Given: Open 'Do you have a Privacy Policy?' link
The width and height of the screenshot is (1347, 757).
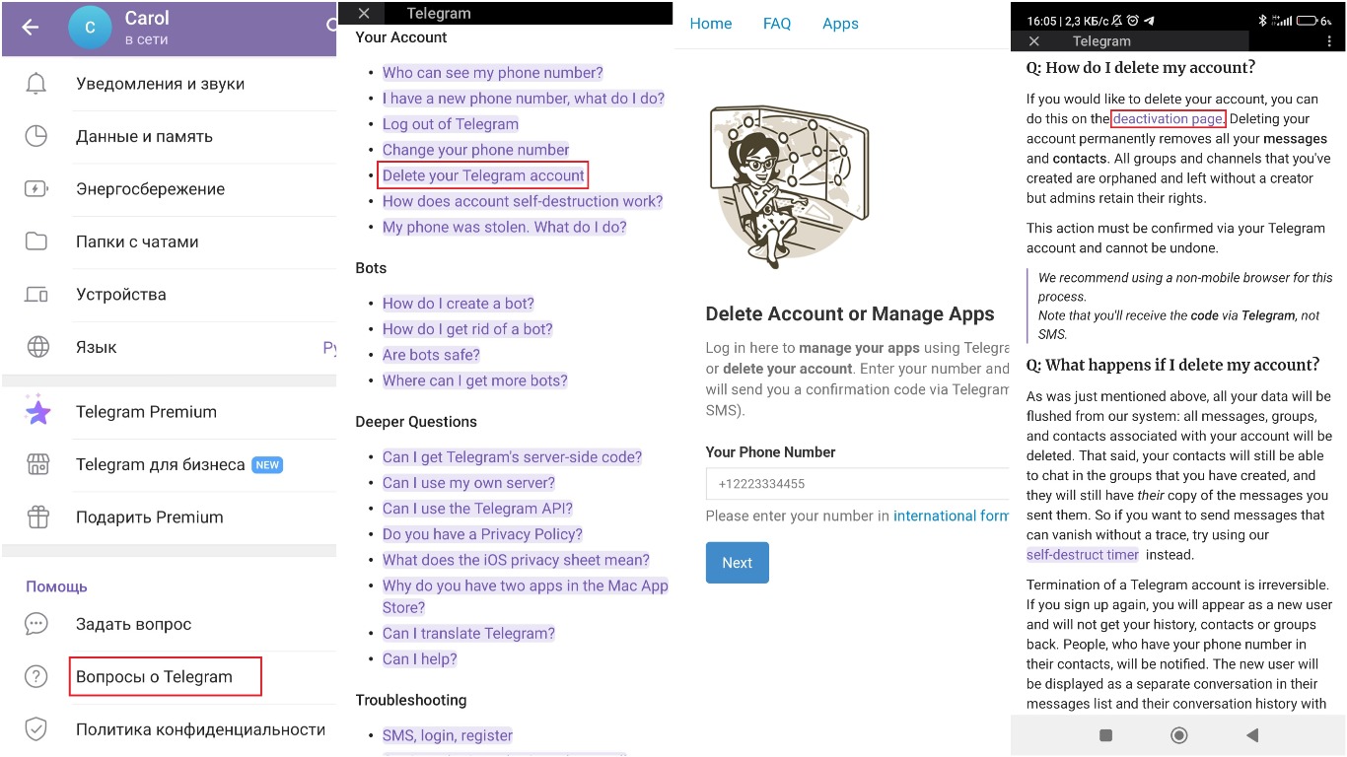Looking at the screenshot, I should pyautogui.click(x=482, y=534).
